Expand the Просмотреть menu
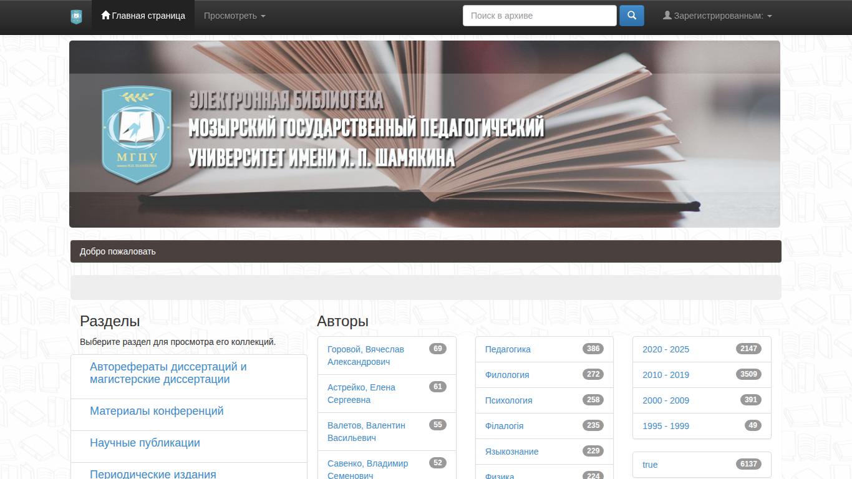 click(x=235, y=16)
